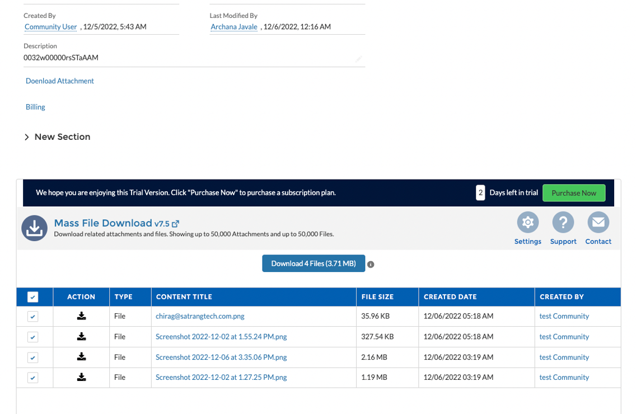Download Screenshot 1.27.25 PM file via action icon

pyautogui.click(x=82, y=377)
